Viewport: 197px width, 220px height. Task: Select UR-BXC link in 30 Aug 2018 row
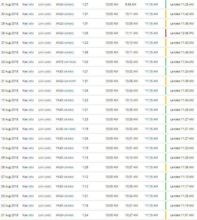pos(69,14)
